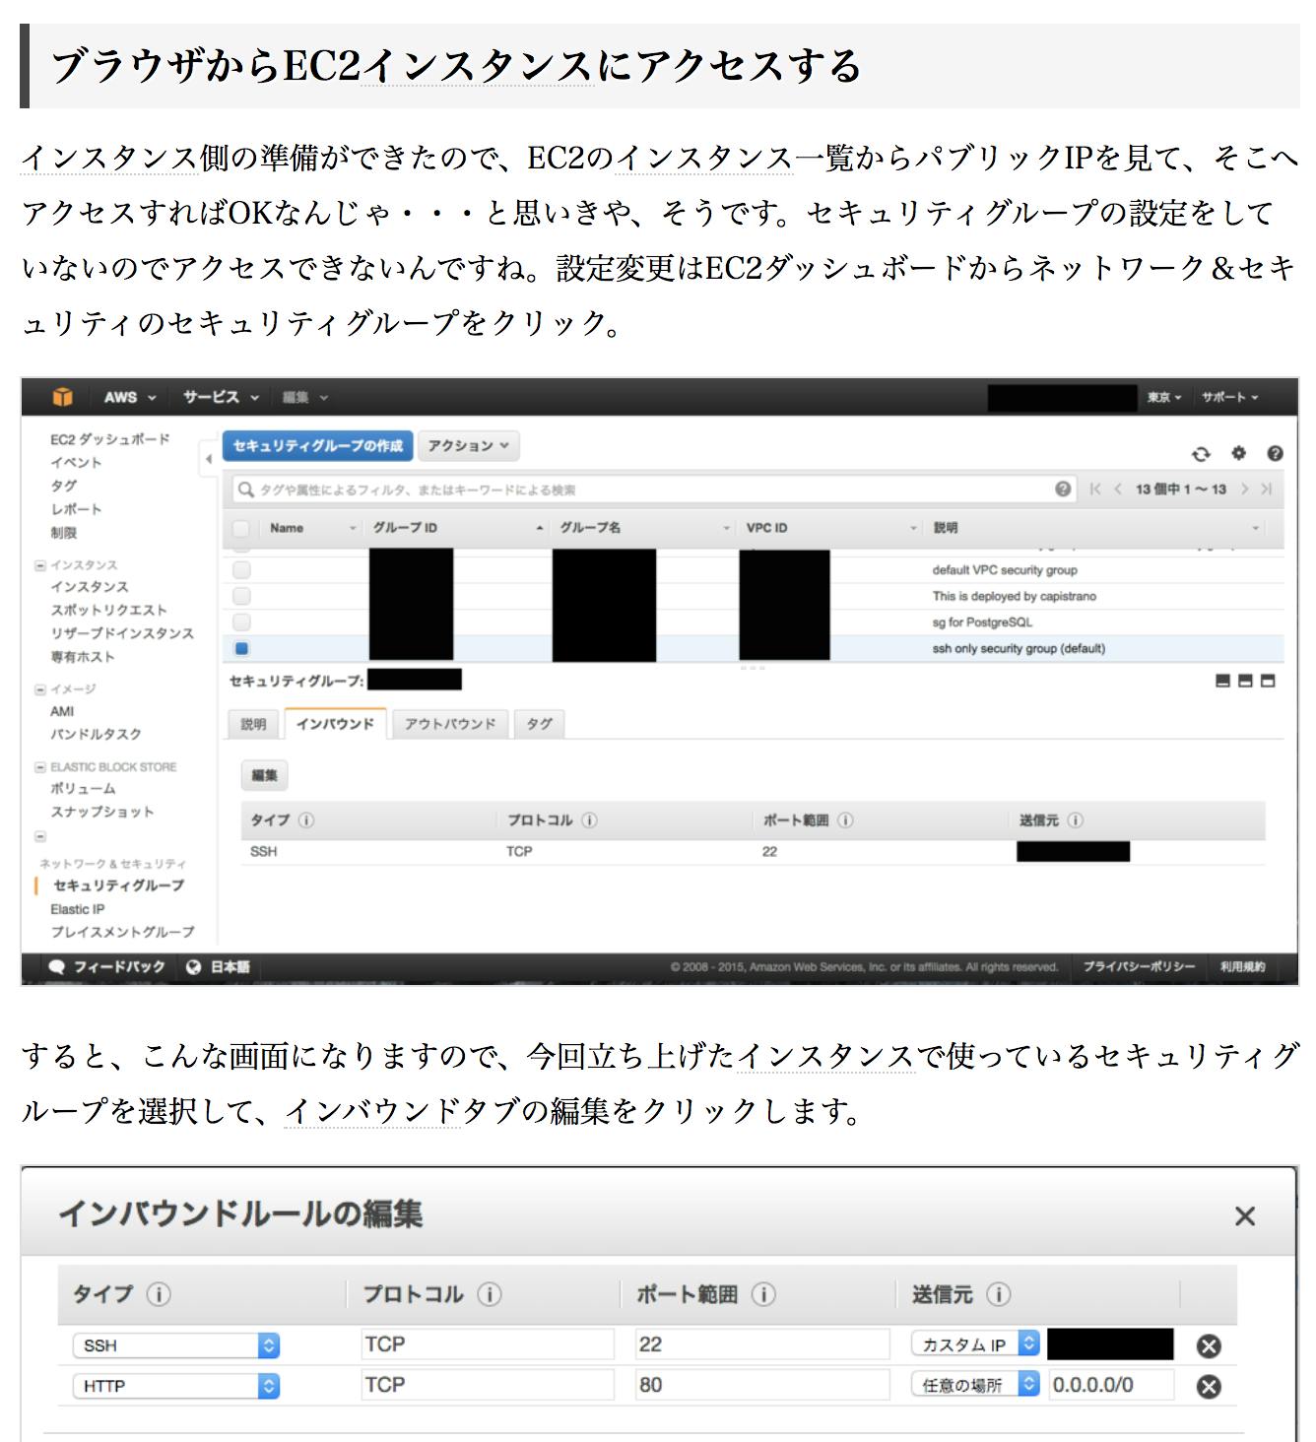Click the info icon beside プロトコル in dialog
The image size is (1316, 1442).
490,1294
